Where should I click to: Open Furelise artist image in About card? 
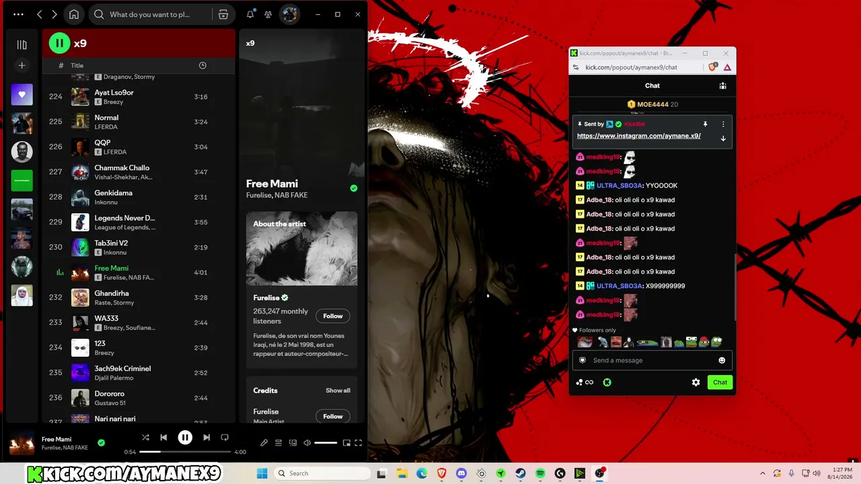pos(302,249)
